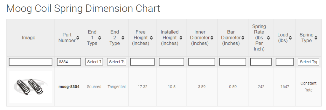Viewport: 326px width, 110px height.
Task: Click Inner Diameter sort icon
Action: point(212,38)
